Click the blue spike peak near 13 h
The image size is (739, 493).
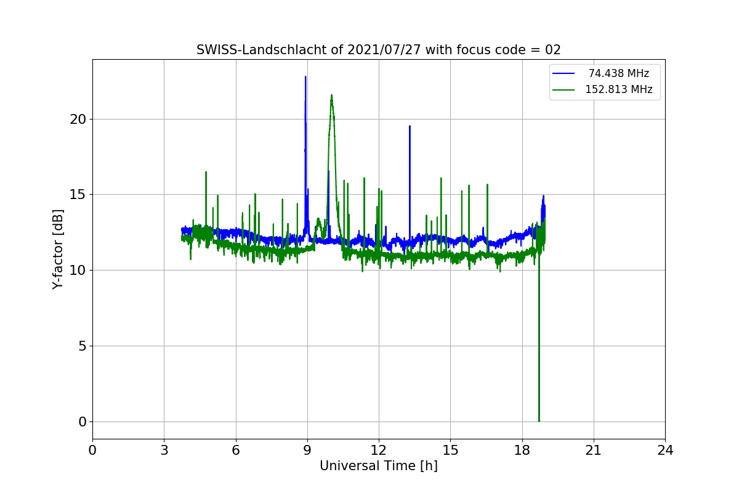(410, 126)
